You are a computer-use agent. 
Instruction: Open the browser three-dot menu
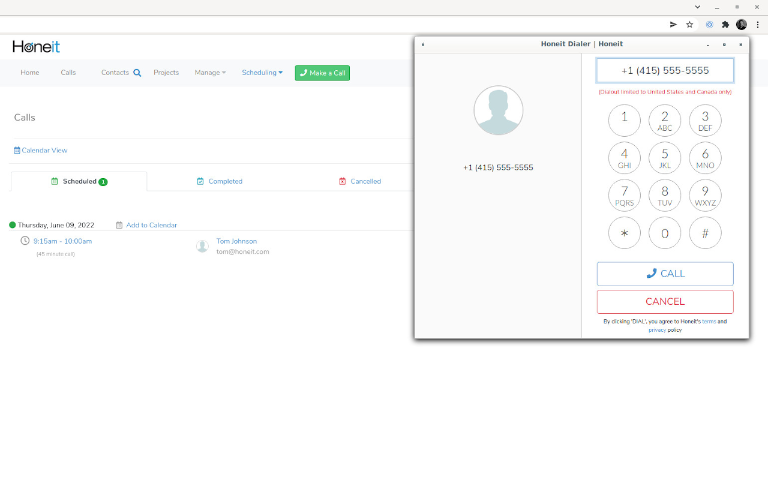tap(758, 25)
